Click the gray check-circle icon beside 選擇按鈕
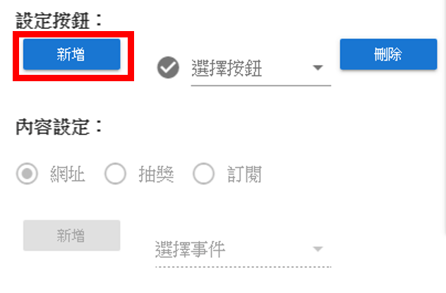This screenshot has height=293, width=446. pos(168,67)
